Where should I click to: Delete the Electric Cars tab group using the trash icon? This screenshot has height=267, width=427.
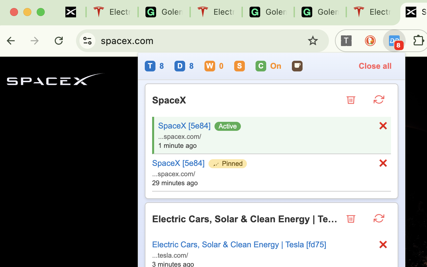pyautogui.click(x=351, y=219)
